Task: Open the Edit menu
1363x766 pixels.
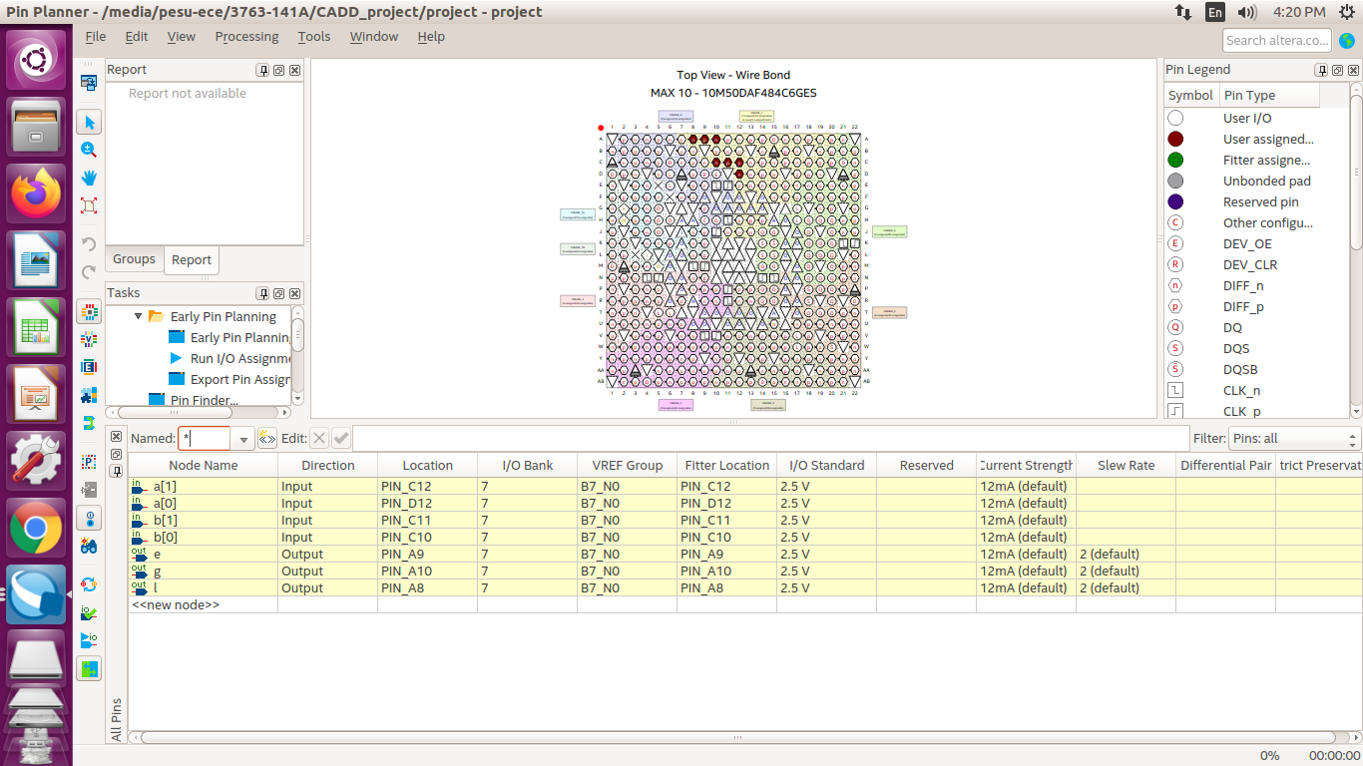Action: [137, 37]
